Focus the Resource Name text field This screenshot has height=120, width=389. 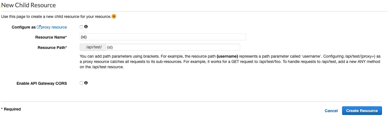[x=163, y=37]
